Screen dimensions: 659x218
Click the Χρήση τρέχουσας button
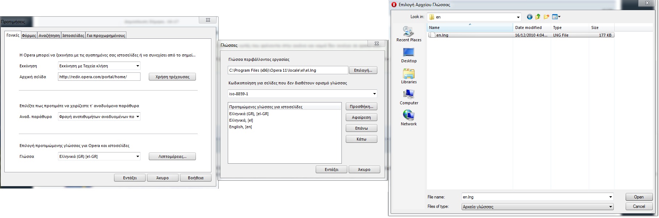point(172,77)
